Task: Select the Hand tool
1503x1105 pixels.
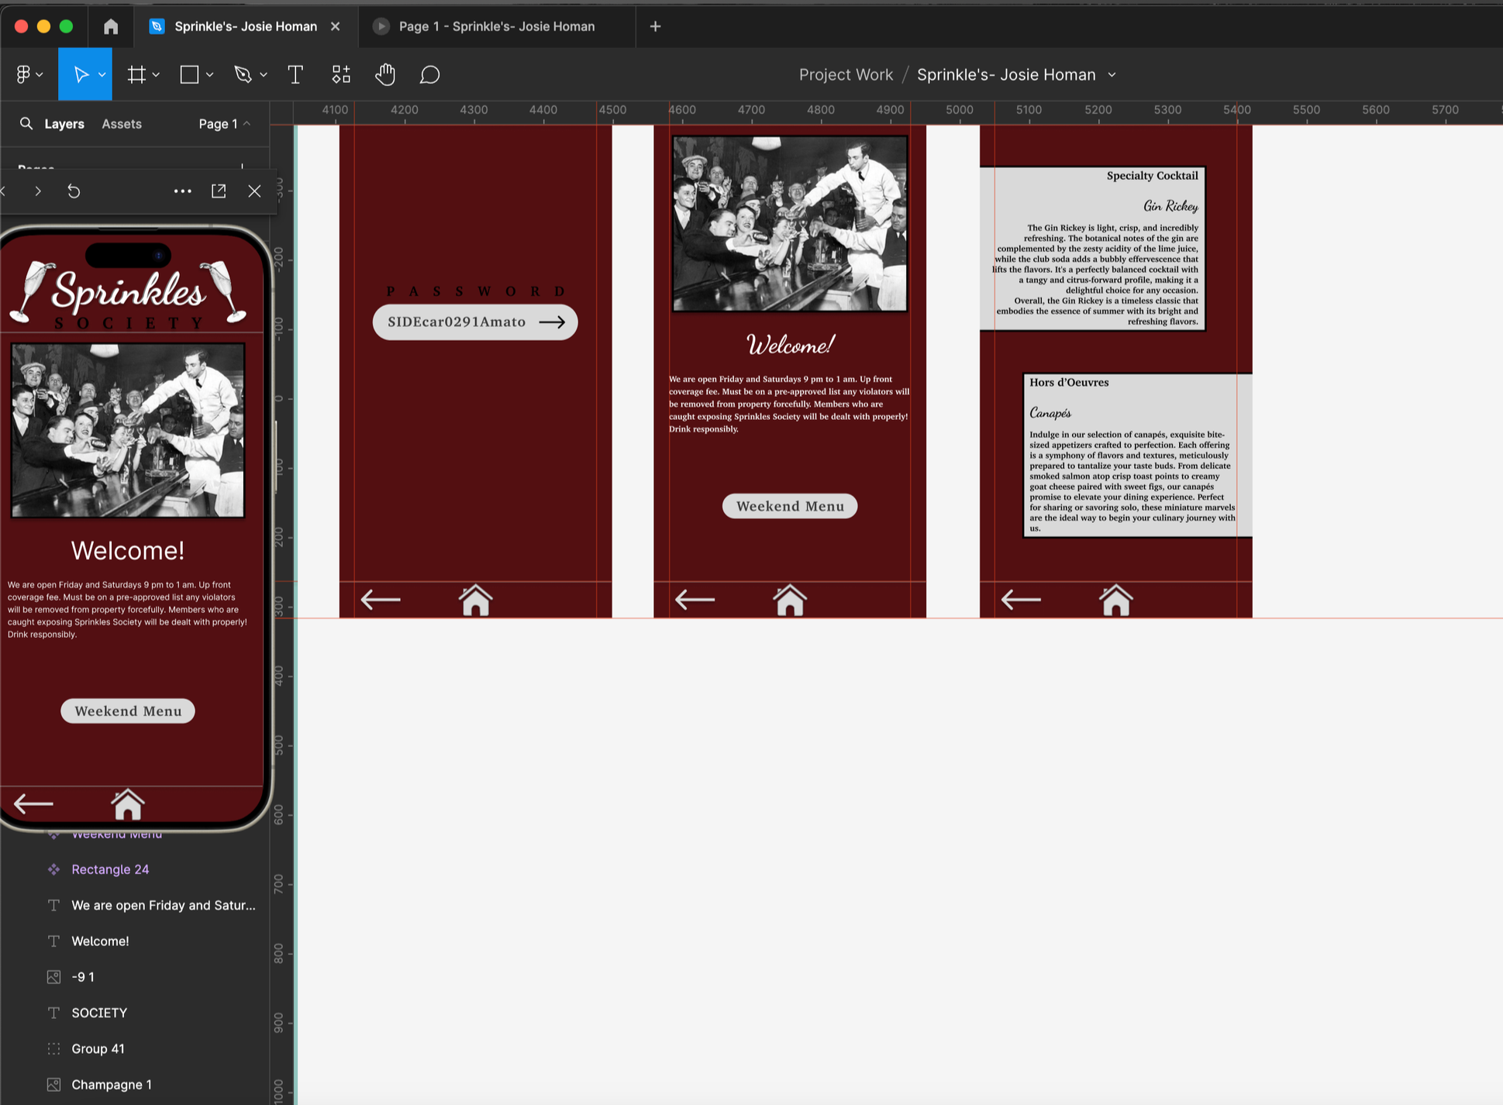Action: pos(385,74)
